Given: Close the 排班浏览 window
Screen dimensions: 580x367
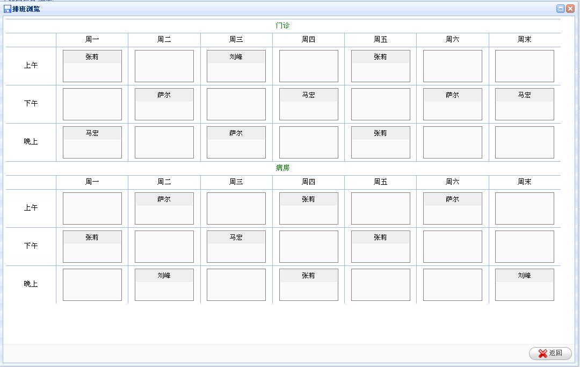Looking at the screenshot, I should click(570, 9).
